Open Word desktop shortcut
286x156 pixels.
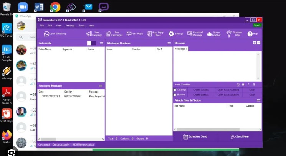pos(38,7)
